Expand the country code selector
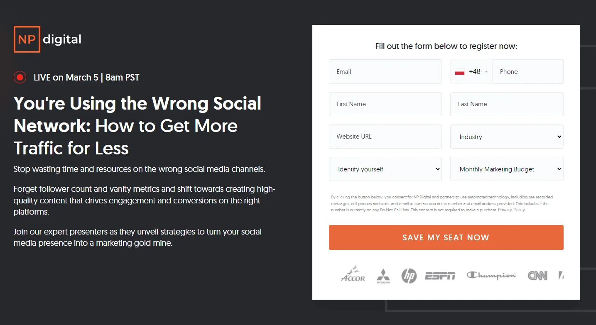Image resolution: width=596 pixels, height=325 pixels. point(485,71)
